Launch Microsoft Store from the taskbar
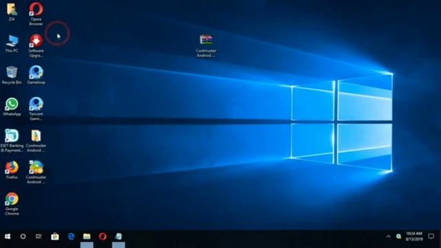This screenshot has width=441, height=248. tap(55, 236)
